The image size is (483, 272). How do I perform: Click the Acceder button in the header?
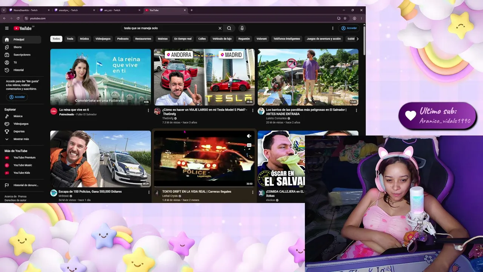pos(349,28)
